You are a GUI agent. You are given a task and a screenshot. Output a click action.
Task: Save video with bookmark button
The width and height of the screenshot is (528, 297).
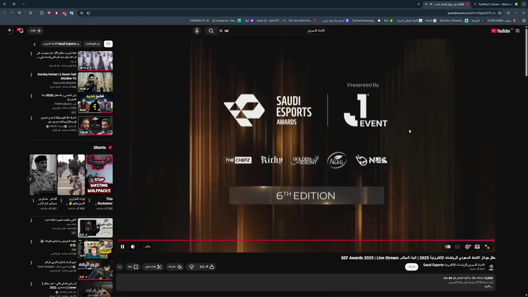click(x=133, y=267)
